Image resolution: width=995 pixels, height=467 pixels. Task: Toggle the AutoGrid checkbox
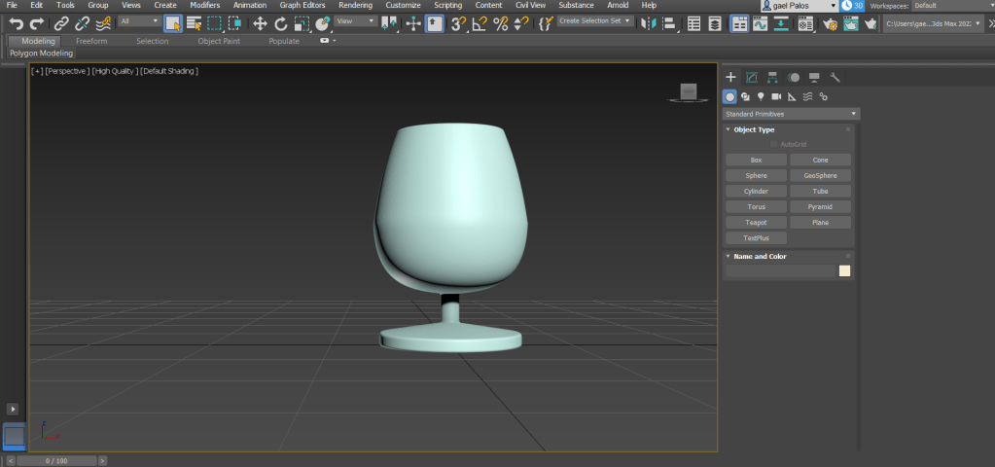(x=774, y=144)
